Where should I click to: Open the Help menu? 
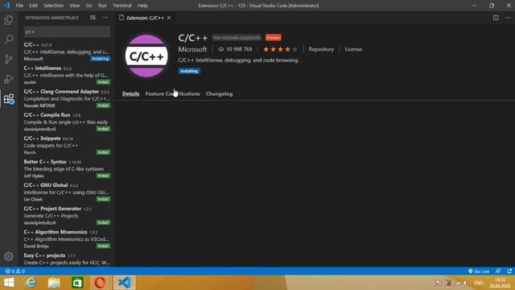[142, 6]
